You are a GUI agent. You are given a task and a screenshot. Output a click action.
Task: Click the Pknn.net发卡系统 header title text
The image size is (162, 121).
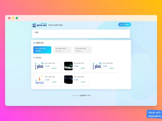click(55, 25)
